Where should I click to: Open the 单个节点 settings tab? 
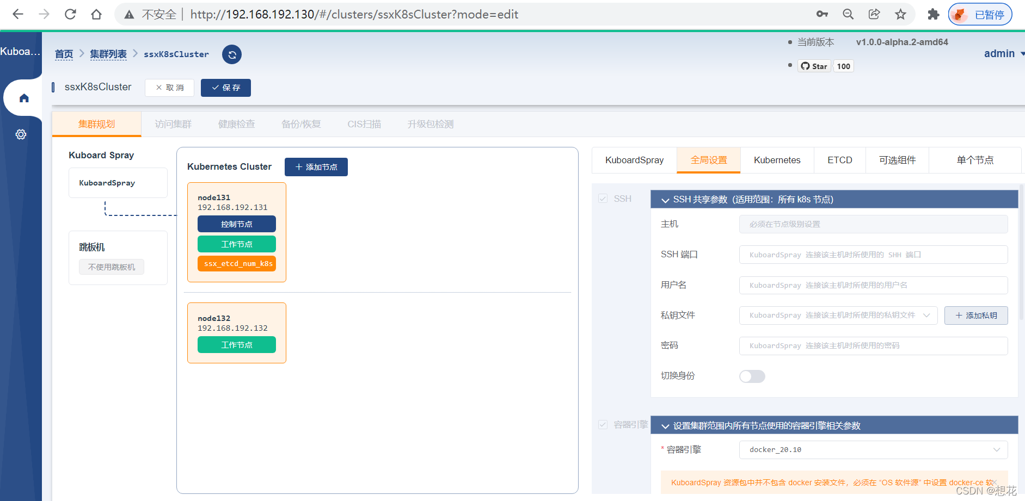[975, 160]
